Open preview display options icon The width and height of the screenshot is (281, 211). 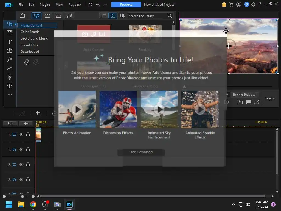[x=249, y=102]
